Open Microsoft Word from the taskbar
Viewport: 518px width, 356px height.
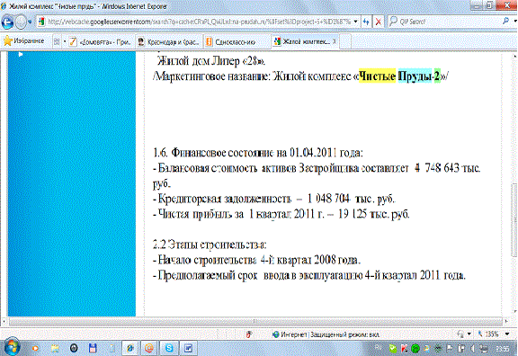point(188,348)
